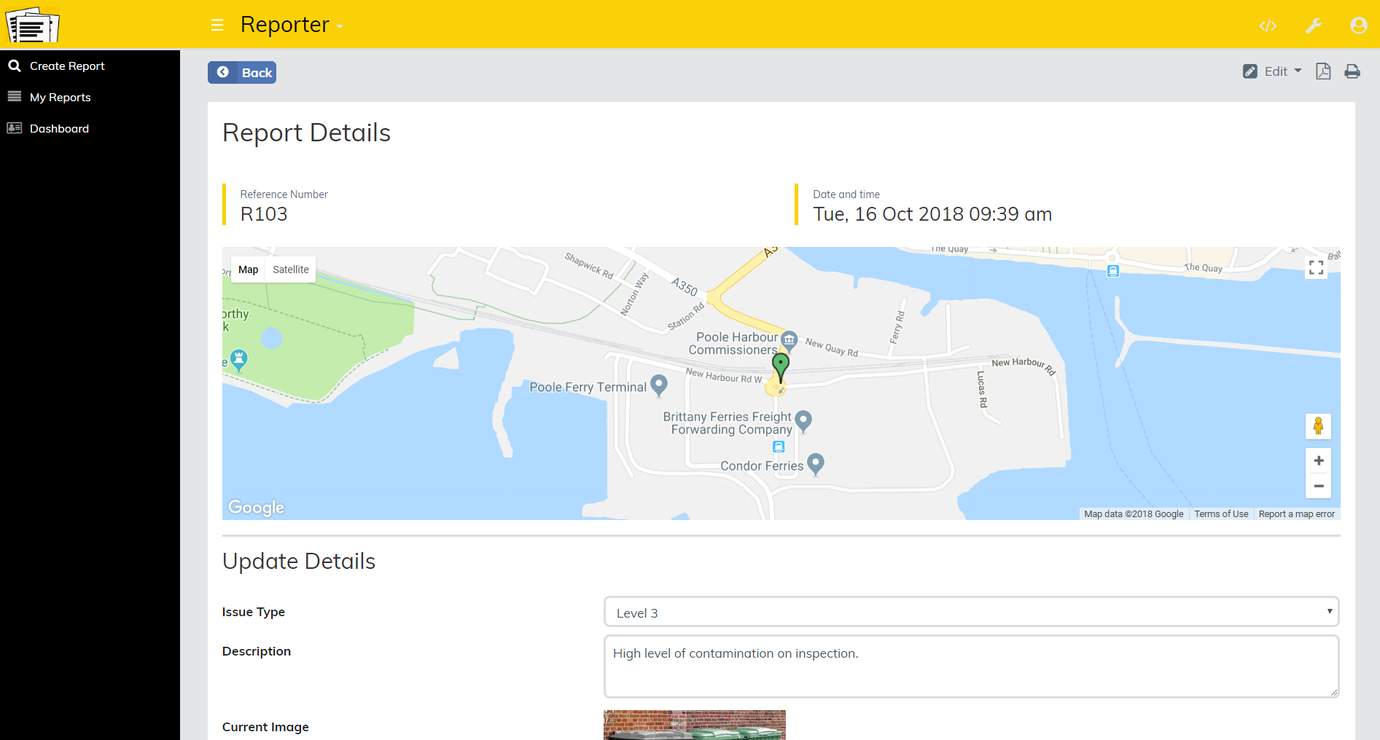Open the developer code icon
This screenshot has height=740, width=1380.
point(1268,26)
